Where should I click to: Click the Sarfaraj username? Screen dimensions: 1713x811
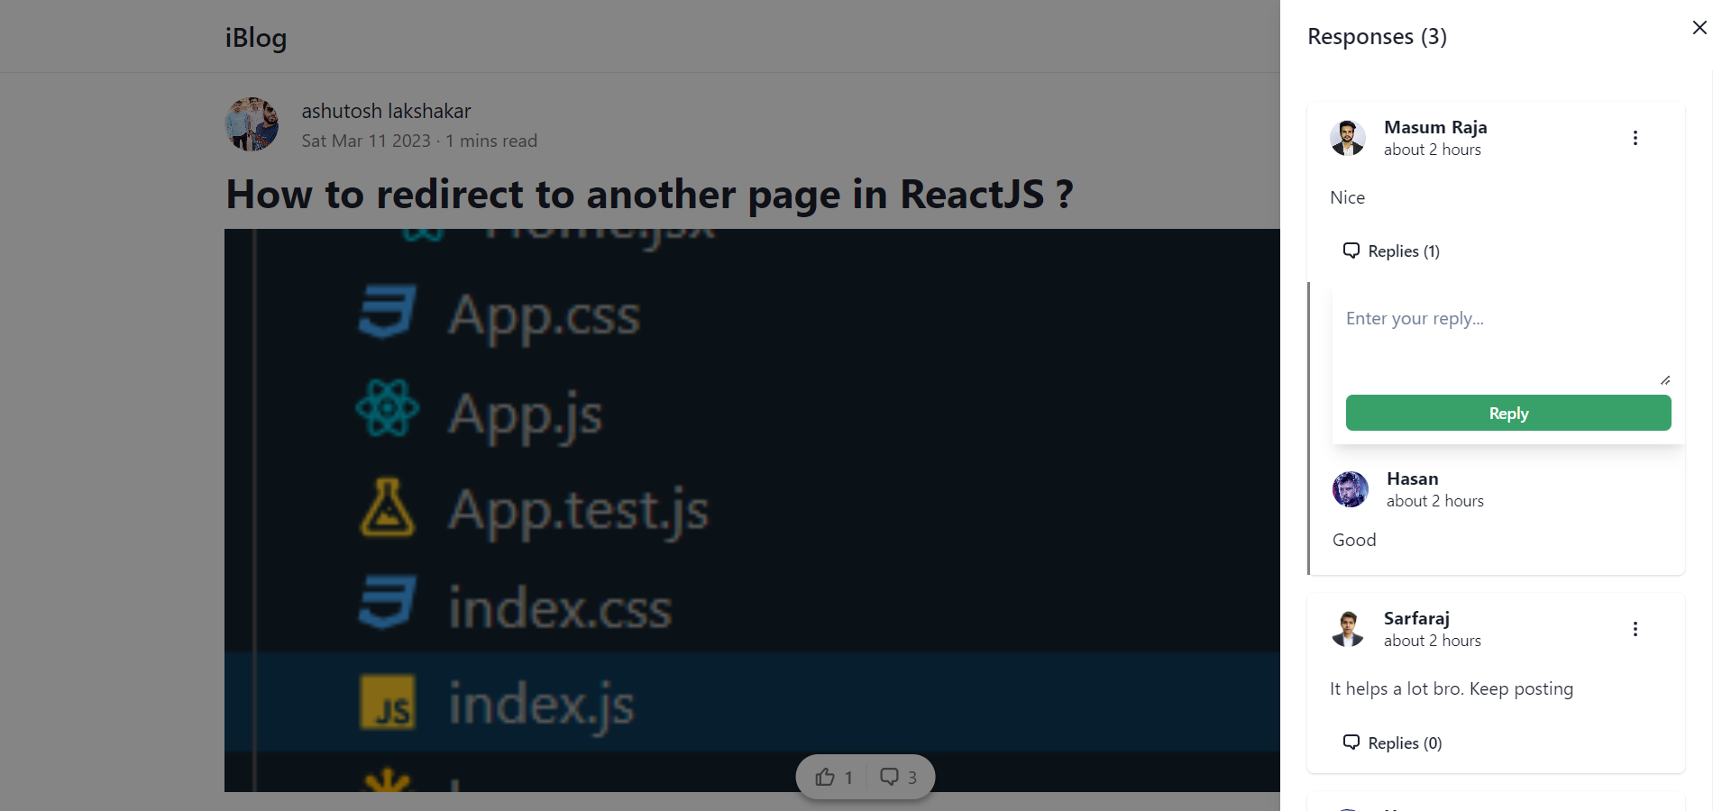coord(1416,618)
